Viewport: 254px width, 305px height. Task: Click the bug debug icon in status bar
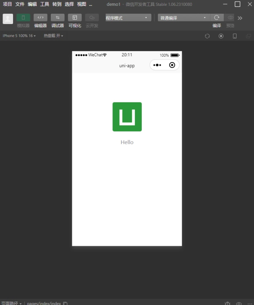[228, 303]
